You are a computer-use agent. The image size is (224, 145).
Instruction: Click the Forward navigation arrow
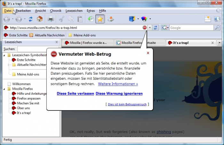point(19,19)
